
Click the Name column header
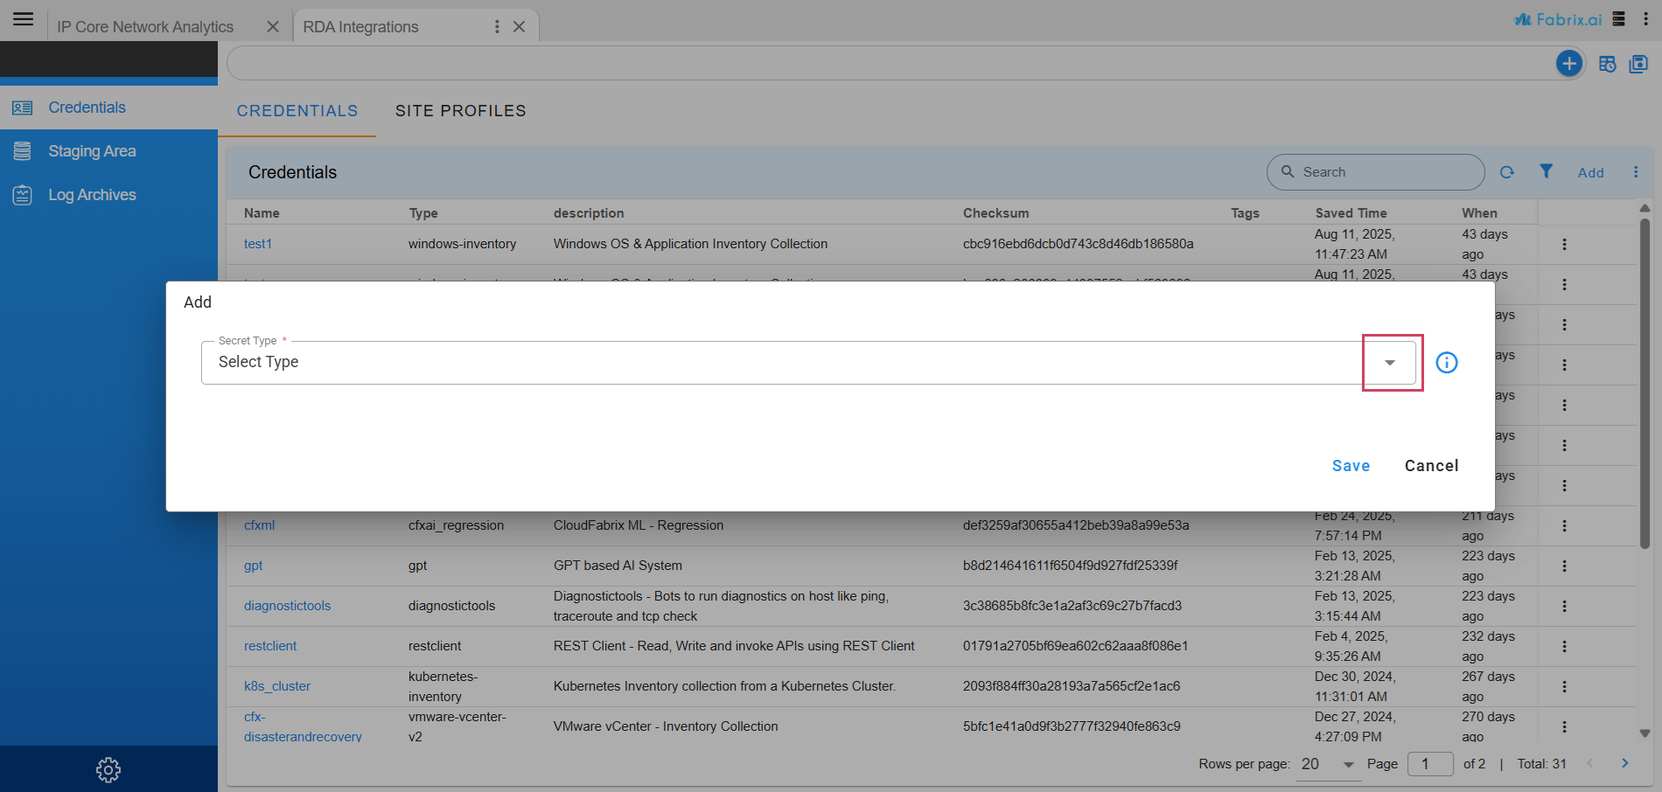pyautogui.click(x=262, y=213)
